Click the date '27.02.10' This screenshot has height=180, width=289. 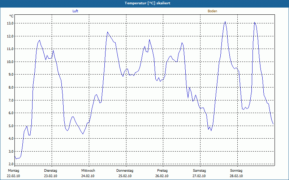click(x=199, y=176)
